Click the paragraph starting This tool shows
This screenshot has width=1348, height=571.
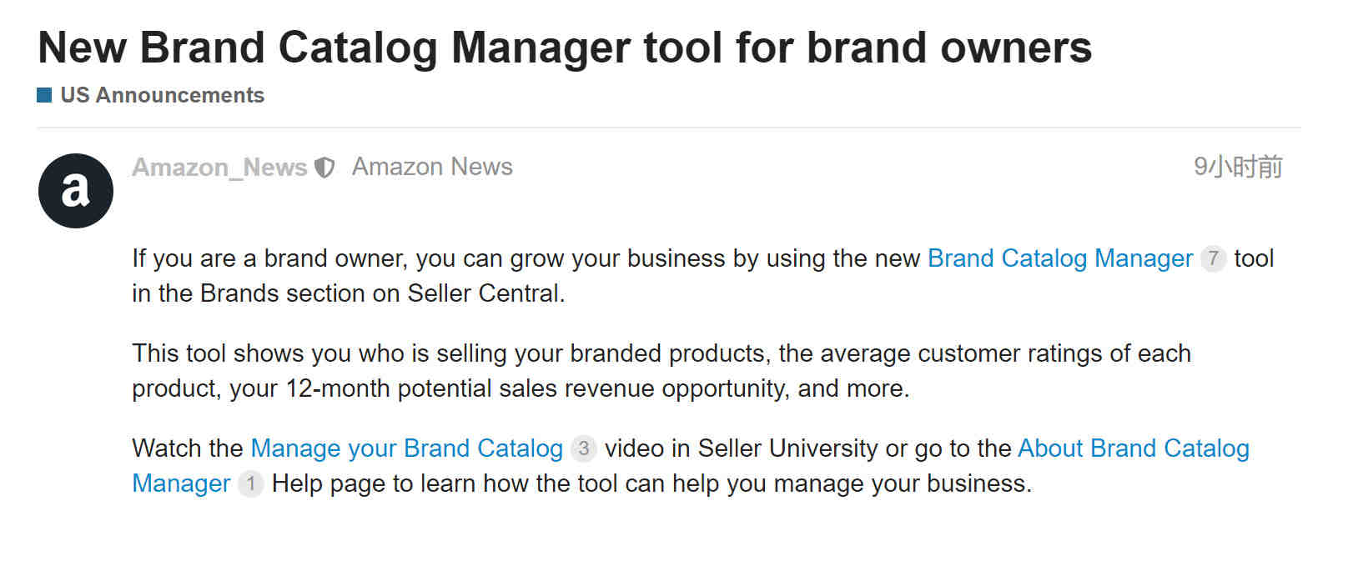click(661, 371)
